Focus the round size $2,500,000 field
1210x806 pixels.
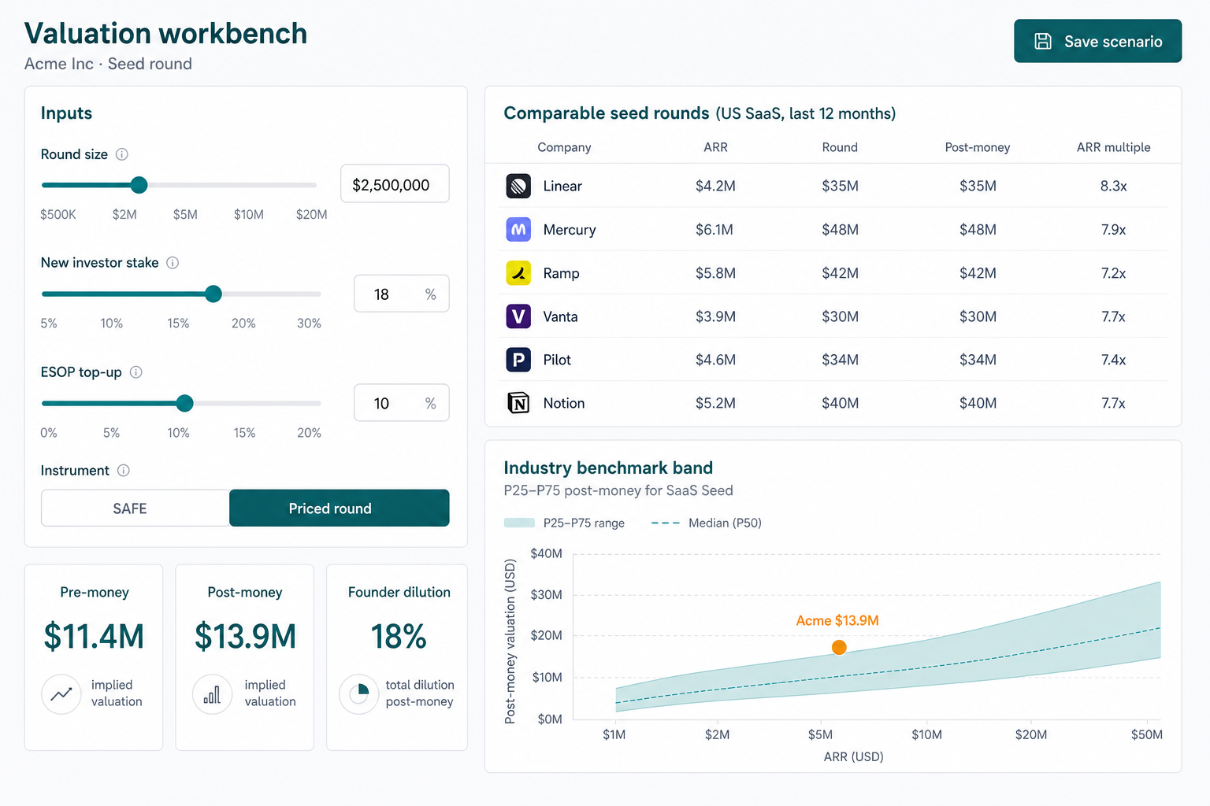395,184
